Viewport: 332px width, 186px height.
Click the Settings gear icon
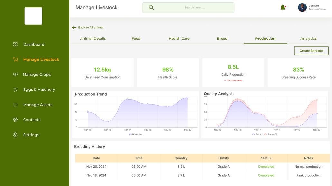click(15, 135)
